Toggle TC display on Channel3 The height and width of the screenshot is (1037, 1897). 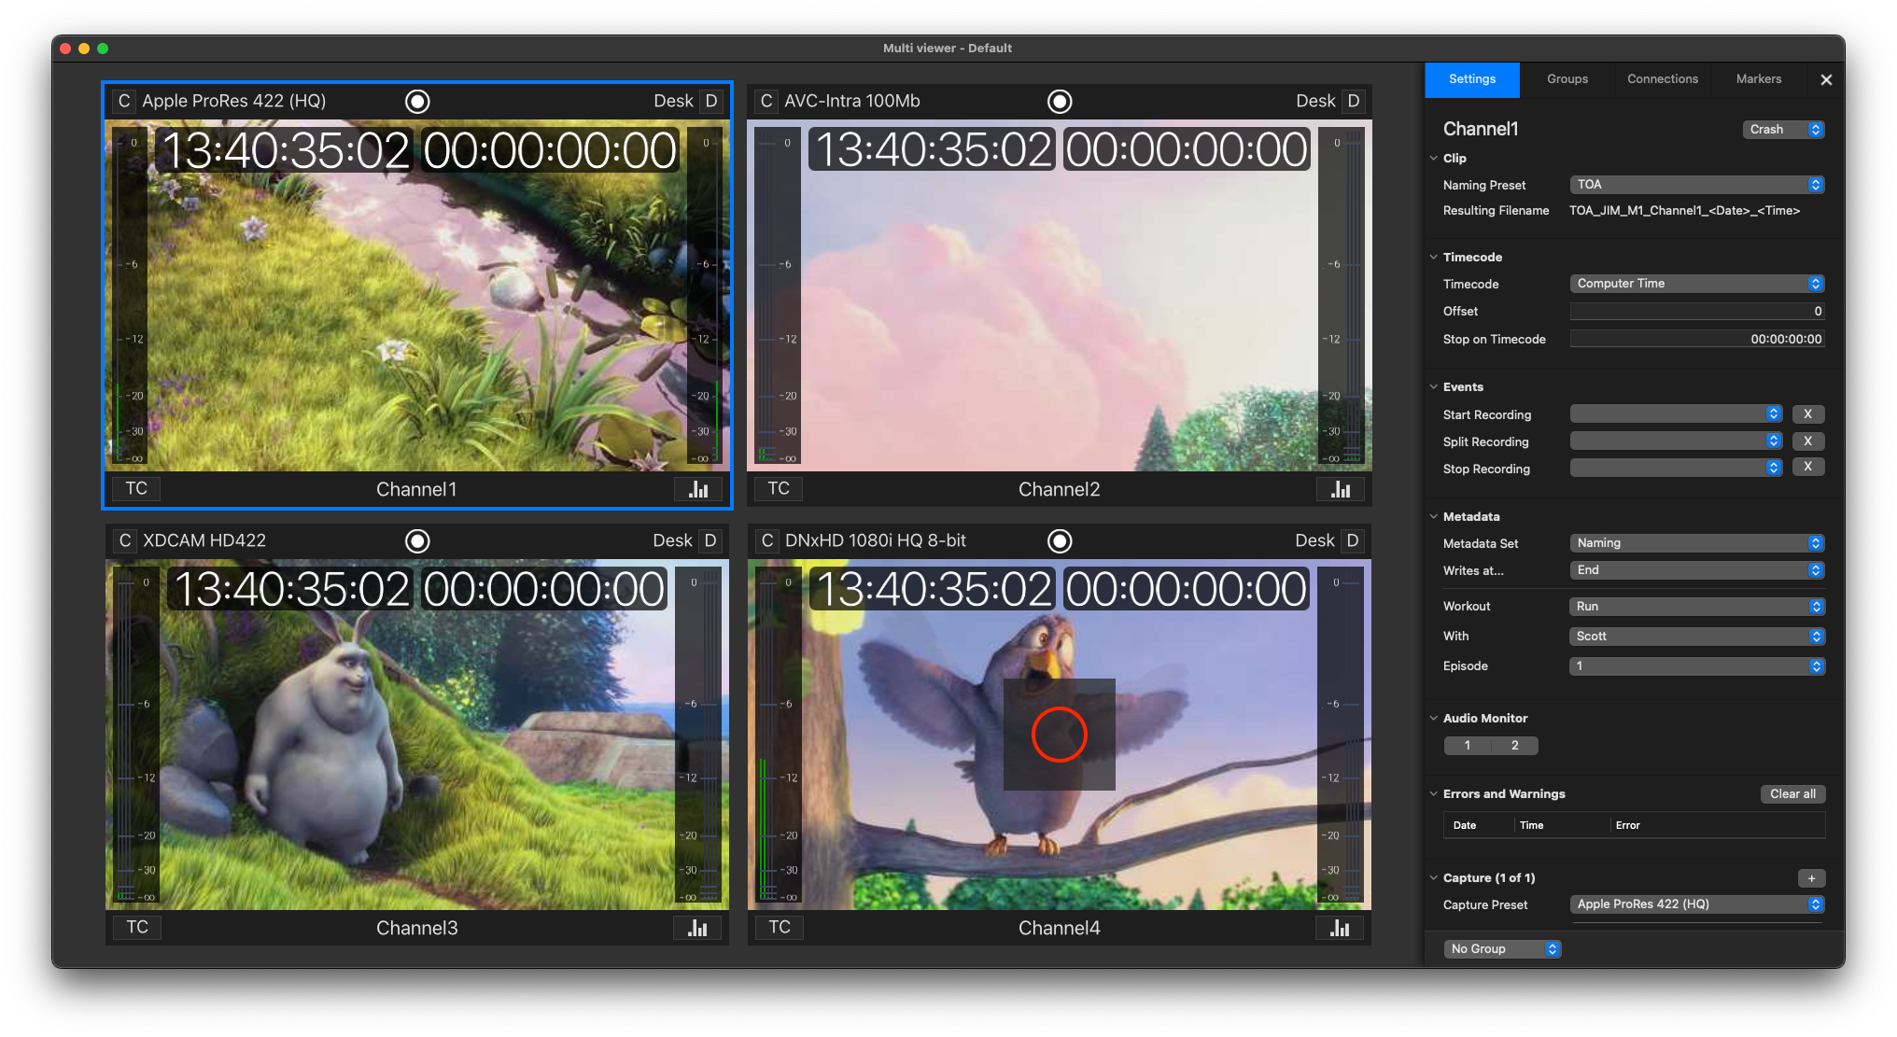[x=137, y=927]
